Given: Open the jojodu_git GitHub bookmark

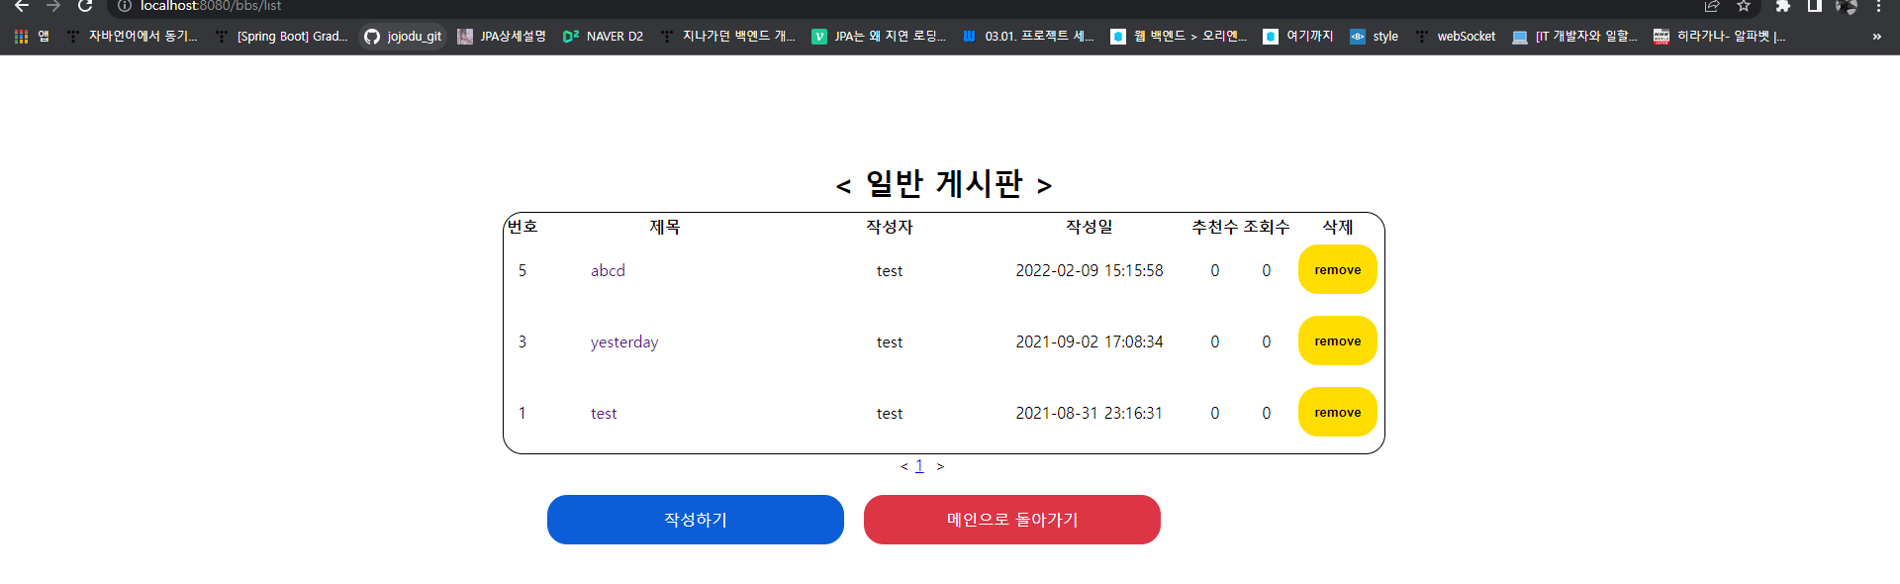Looking at the screenshot, I should point(403,37).
